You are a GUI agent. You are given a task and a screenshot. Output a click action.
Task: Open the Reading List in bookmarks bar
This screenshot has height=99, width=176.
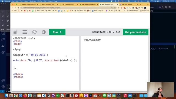coord(144,11)
